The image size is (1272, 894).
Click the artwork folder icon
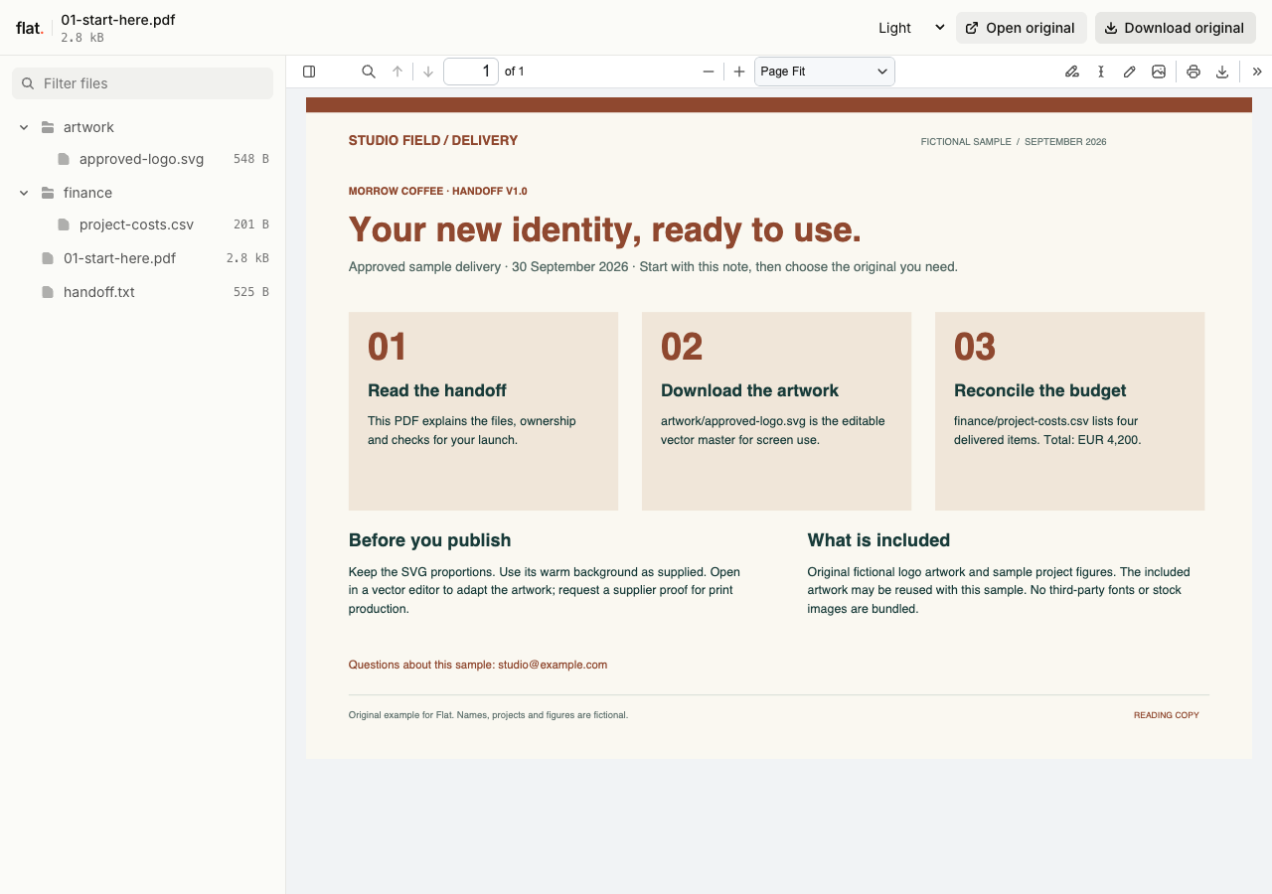click(x=48, y=127)
